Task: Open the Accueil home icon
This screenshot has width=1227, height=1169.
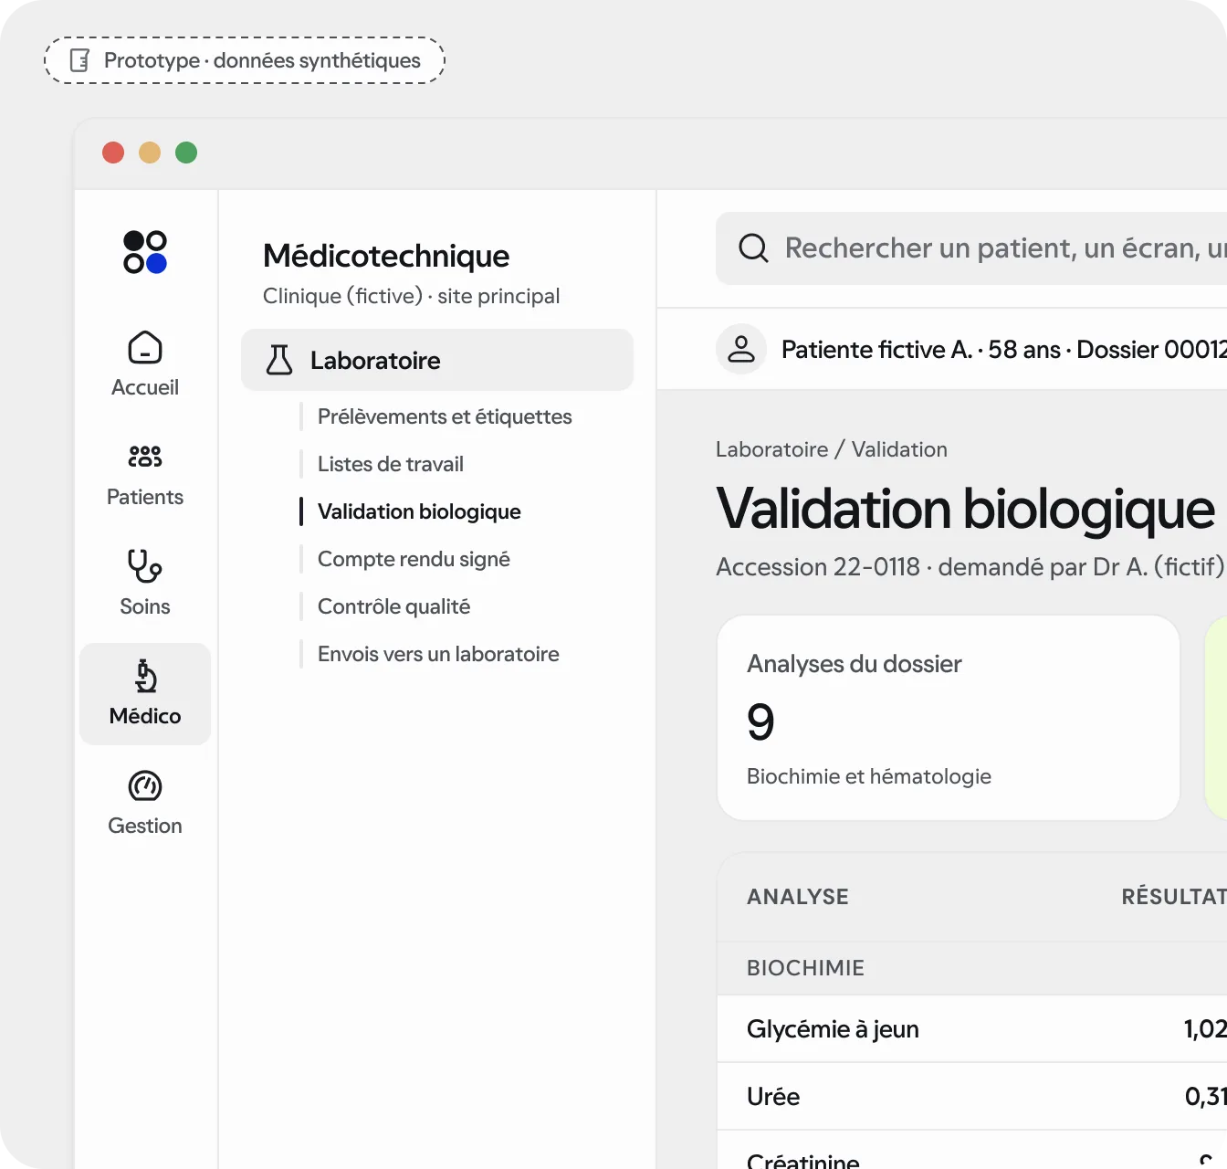Action: click(145, 348)
